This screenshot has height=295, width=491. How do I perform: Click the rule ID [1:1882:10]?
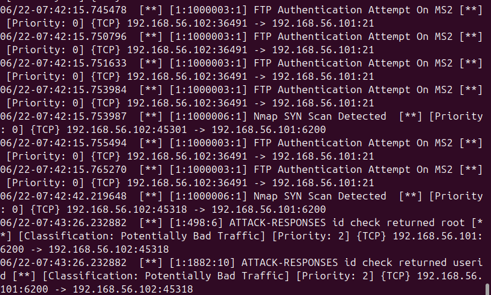pyautogui.click(x=202, y=263)
